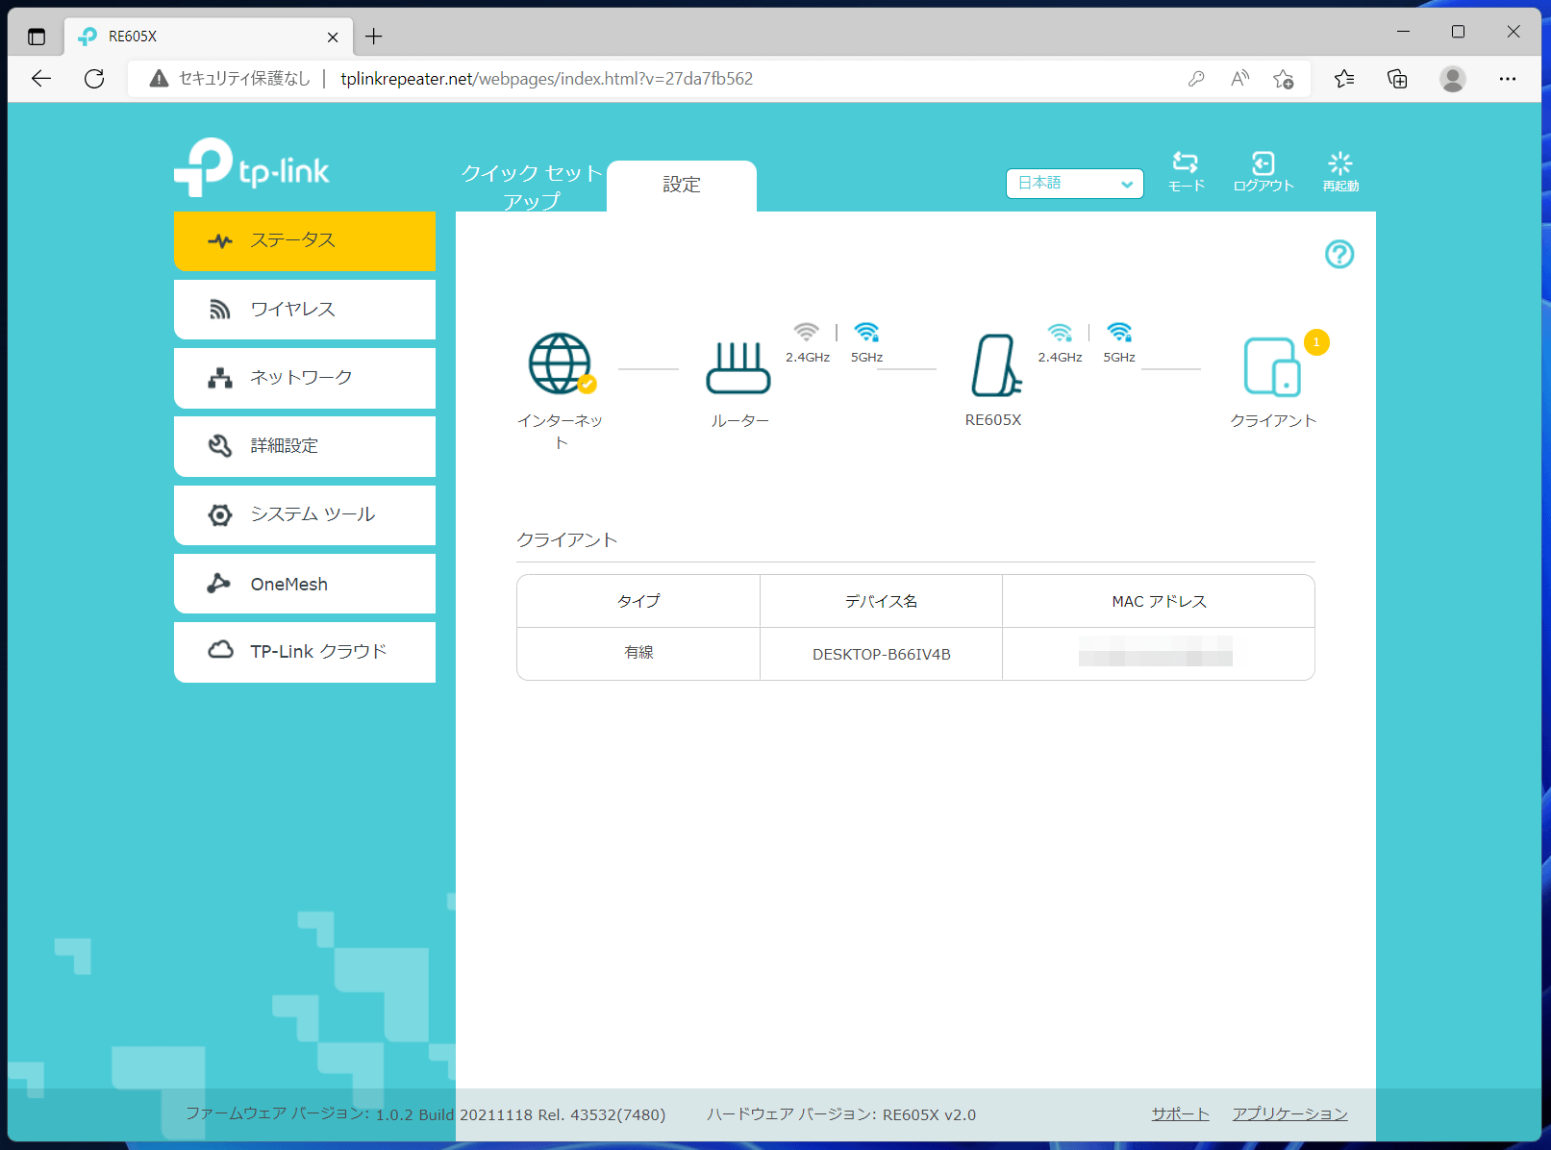
Task: Open the ワイヤレス sidebar menu
Action: point(305,309)
